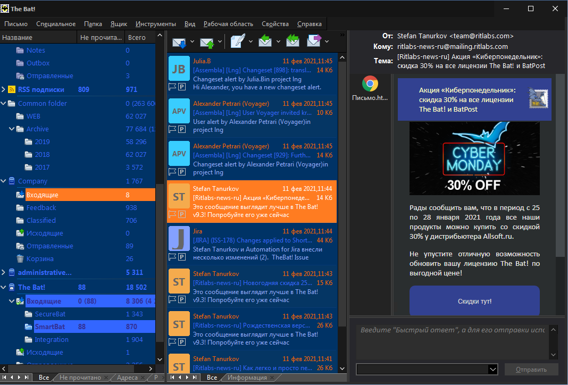Viewport: 568px width, 385px height.
Task: Toggle the flag on Julia.B message
Action: (x=172, y=87)
